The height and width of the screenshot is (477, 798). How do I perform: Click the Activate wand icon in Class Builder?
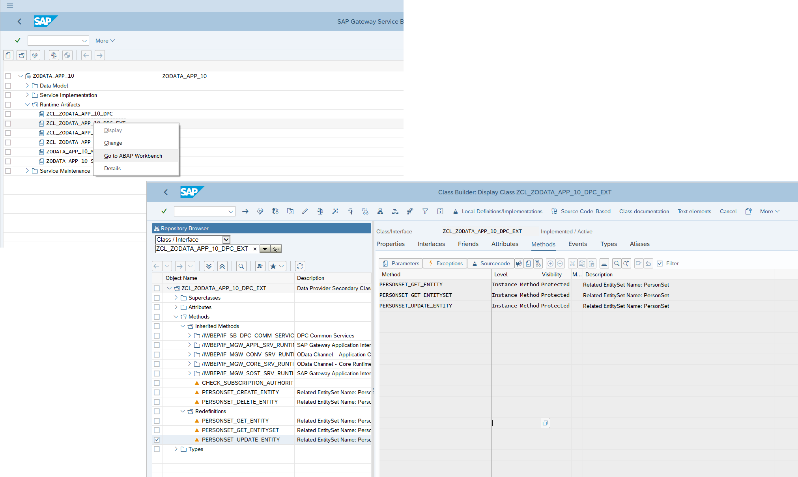[335, 211]
